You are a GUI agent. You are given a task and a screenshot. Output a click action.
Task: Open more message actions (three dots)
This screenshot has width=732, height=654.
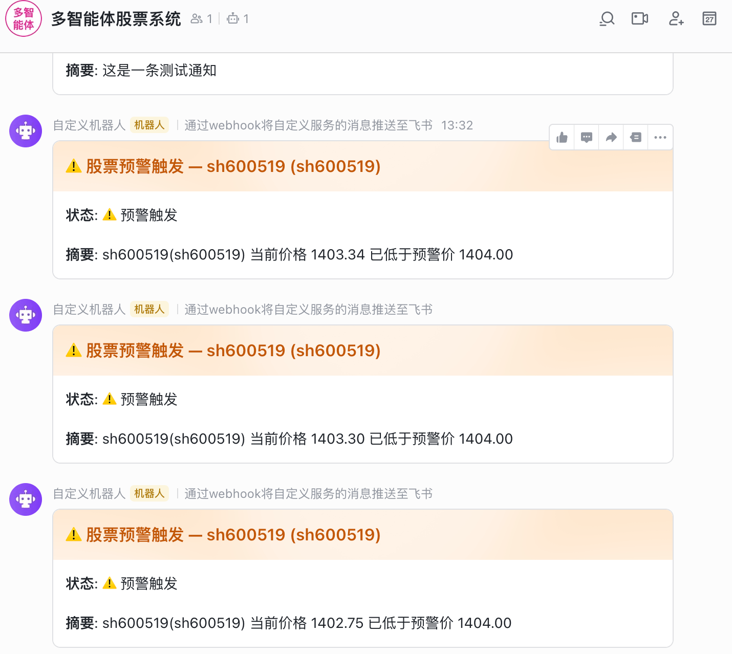pos(660,137)
